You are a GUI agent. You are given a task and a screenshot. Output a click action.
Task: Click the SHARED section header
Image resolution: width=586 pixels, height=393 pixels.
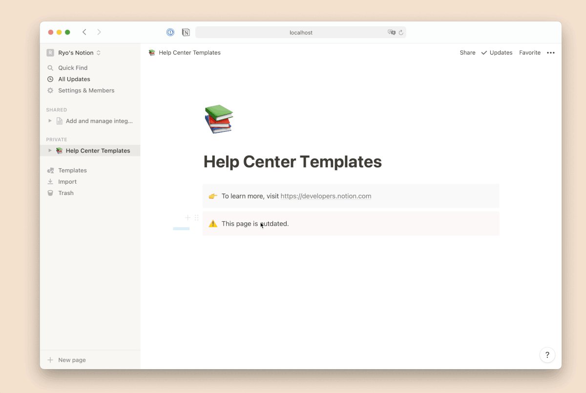coord(57,110)
